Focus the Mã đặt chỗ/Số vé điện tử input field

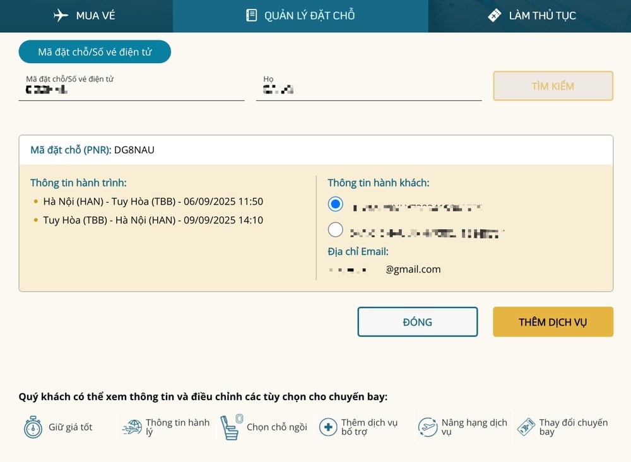[132, 86]
